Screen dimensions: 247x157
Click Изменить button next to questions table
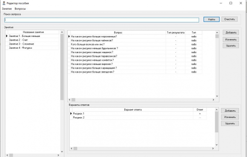(x=231, y=39)
